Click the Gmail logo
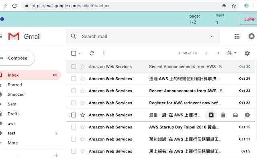The height and width of the screenshot is (161, 257). click(x=24, y=36)
